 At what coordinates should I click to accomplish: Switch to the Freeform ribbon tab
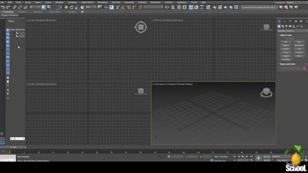22,12
